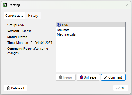Confirm with the OK button text
Image resolution: width=132 pixels, height=95 pixels.
click(x=123, y=88)
